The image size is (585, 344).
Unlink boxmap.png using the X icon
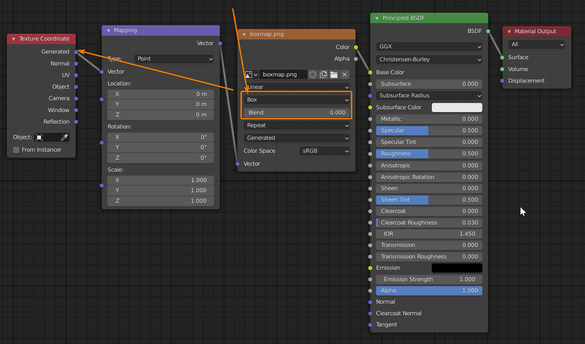[x=345, y=75]
